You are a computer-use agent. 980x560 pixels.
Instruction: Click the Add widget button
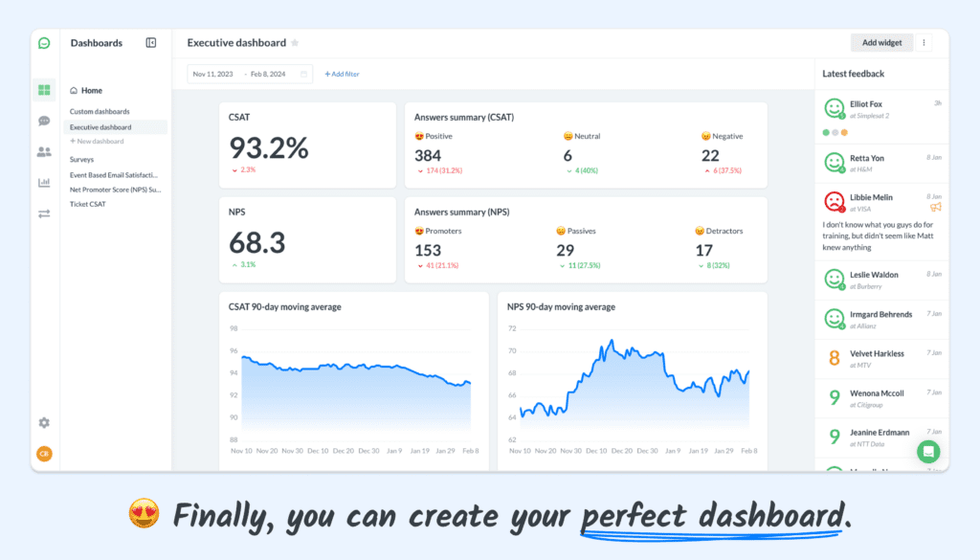click(880, 43)
